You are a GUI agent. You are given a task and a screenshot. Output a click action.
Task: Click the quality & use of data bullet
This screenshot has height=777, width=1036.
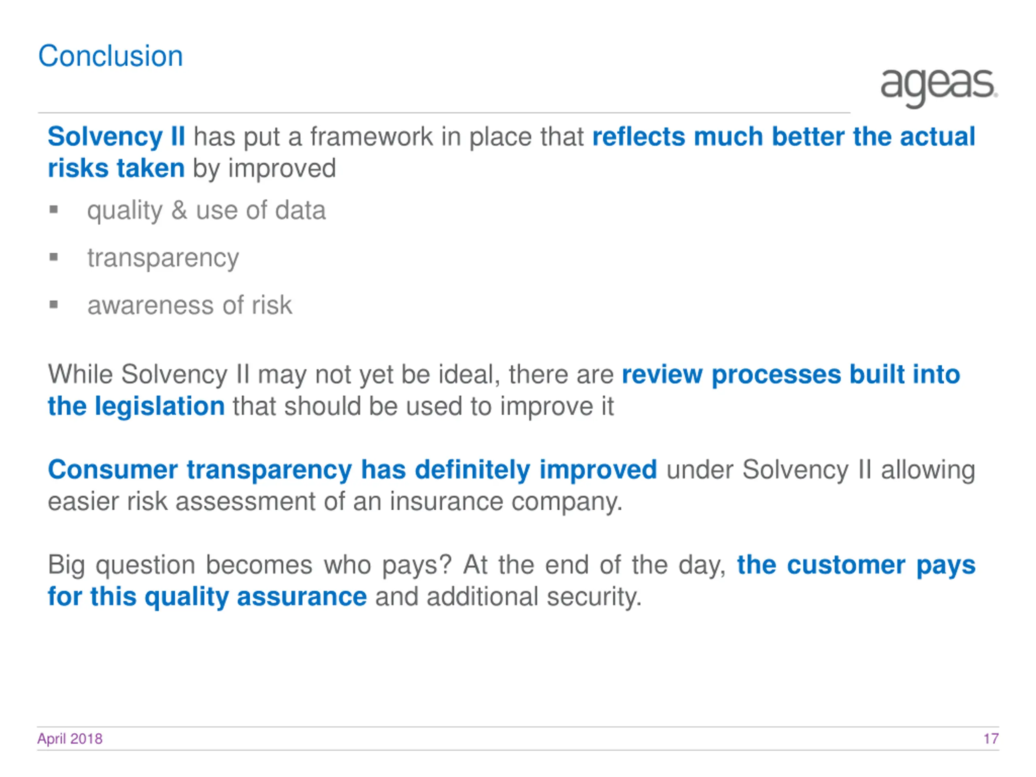pyautogui.click(x=206, y=211)
